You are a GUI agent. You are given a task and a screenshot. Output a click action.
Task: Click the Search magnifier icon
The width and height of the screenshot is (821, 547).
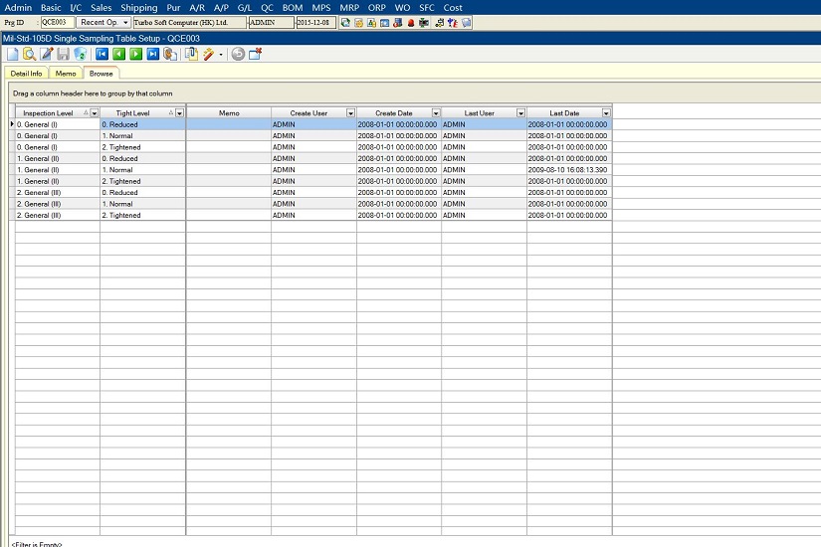coord(29,54)
